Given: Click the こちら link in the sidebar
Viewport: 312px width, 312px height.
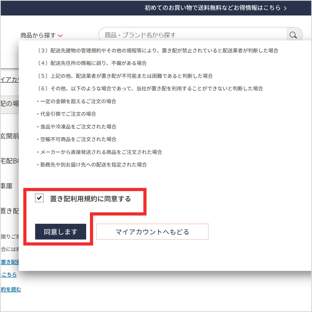Looking at the screenshot, I should coord(8,275).
